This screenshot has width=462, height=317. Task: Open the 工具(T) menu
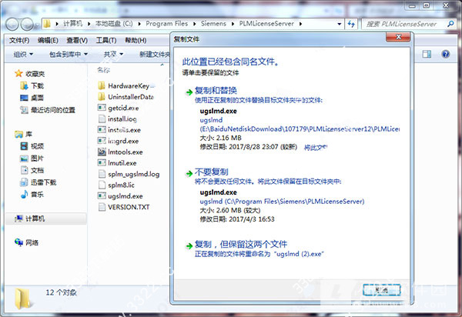[x=106, y=40]
